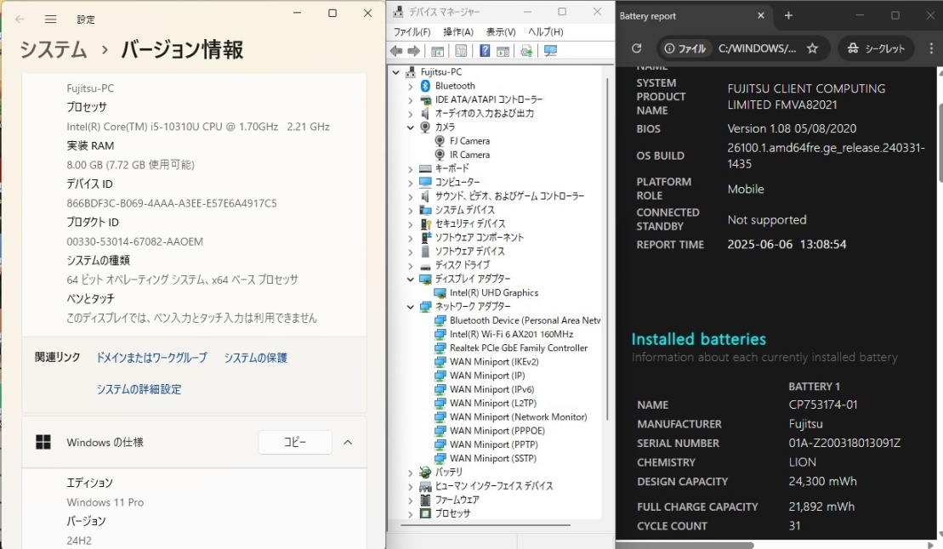Viewport: 943px width, 549px height.
Task: Toggle the action pane toolbar icon
Action: pos(503,51)
